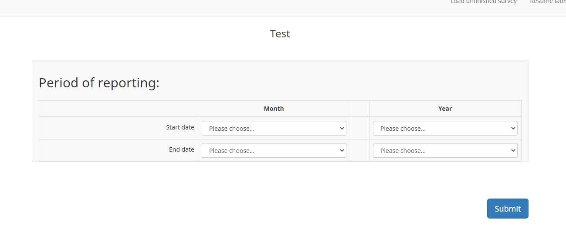Open the Start date Month dropdown
Screen dimensions: 566x232
(274, 129)
